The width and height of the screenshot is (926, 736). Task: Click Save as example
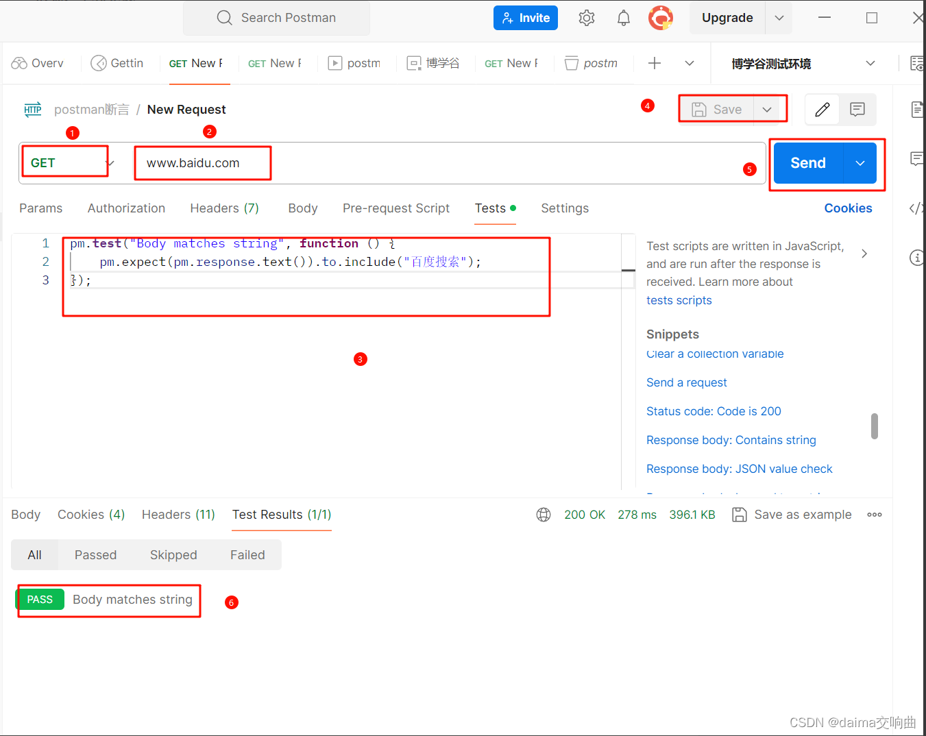coord(792,515)
